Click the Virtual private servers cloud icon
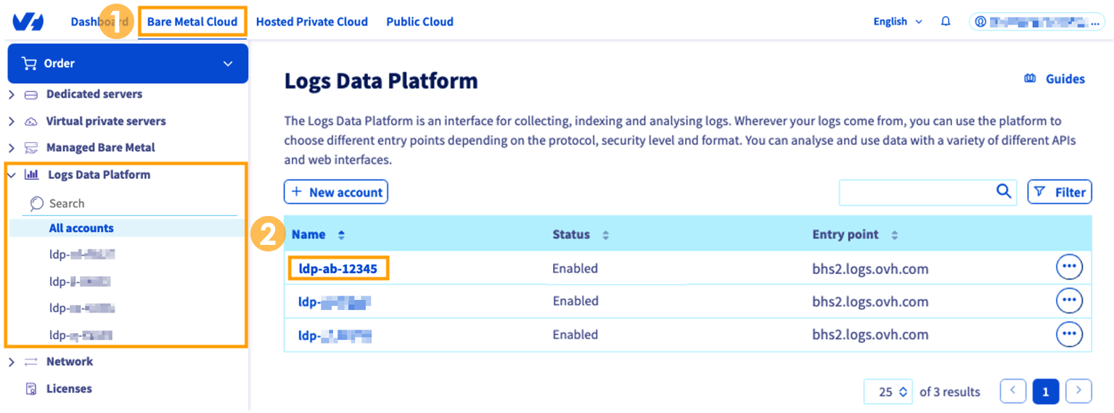This screenshot has width=1114, height=413. click(31, 122)
